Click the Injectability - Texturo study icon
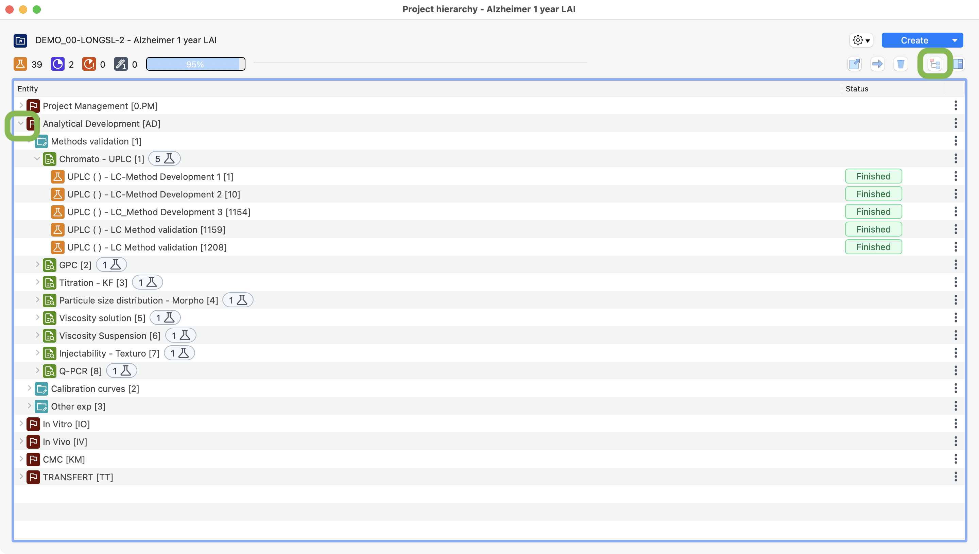This screenshot has width=979, height=554. [x=50, y=353]
